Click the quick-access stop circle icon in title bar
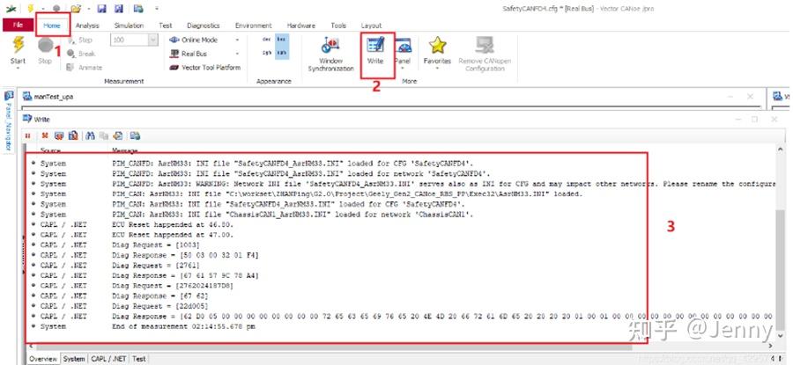The height and width of the screenshot is (365, 793). [x=56, y=9]
